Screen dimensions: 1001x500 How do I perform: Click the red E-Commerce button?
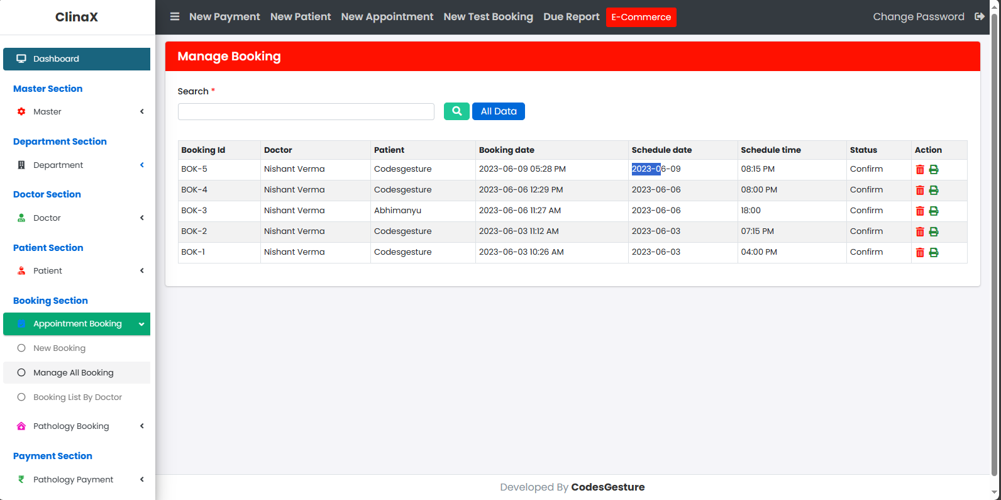coord(641,17)
